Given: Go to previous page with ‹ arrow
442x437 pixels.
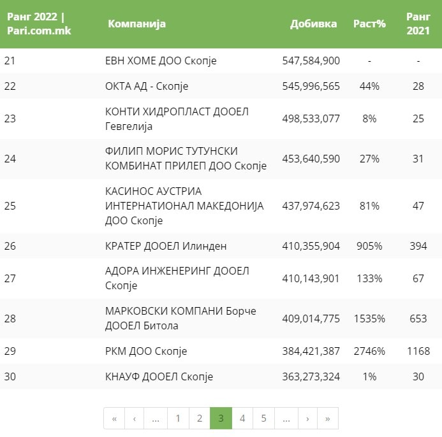Looking at the screenshot, I should [x=135, y=419].
